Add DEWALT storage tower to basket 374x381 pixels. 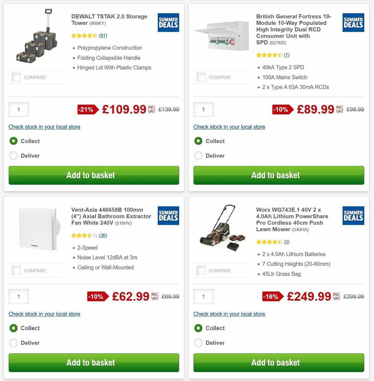tap(93, 175)
